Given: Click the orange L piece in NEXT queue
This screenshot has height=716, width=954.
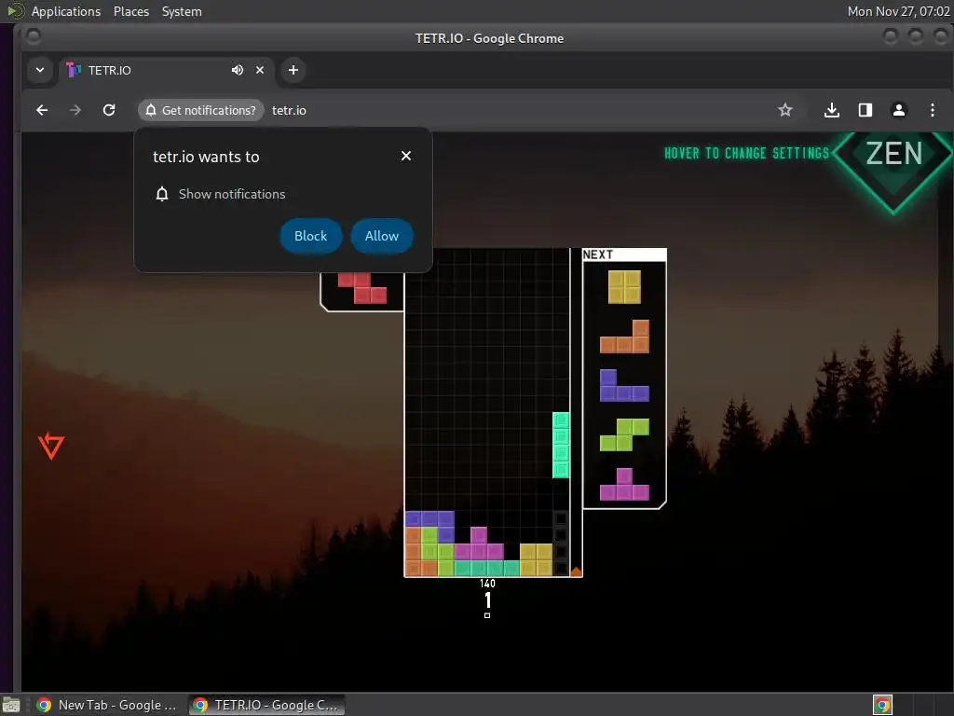Looking at the screenshot, I should 624,337.
